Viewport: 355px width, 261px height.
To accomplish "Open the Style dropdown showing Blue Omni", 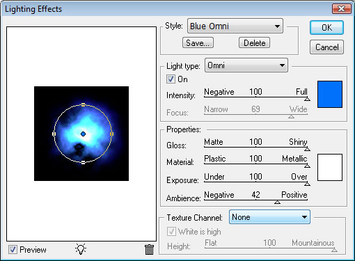I will 235,26.
